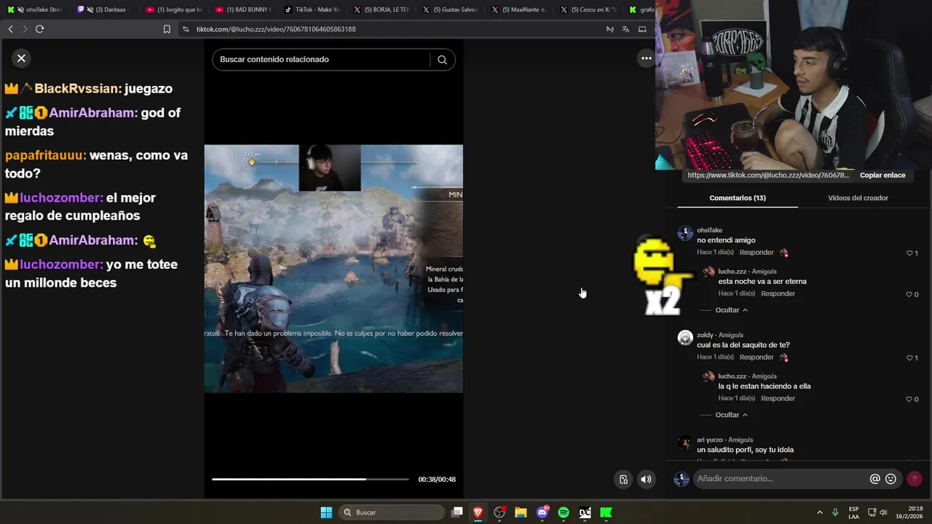Open the Windows Start menu
The image size is (932, 524).
tap(326, 512)
